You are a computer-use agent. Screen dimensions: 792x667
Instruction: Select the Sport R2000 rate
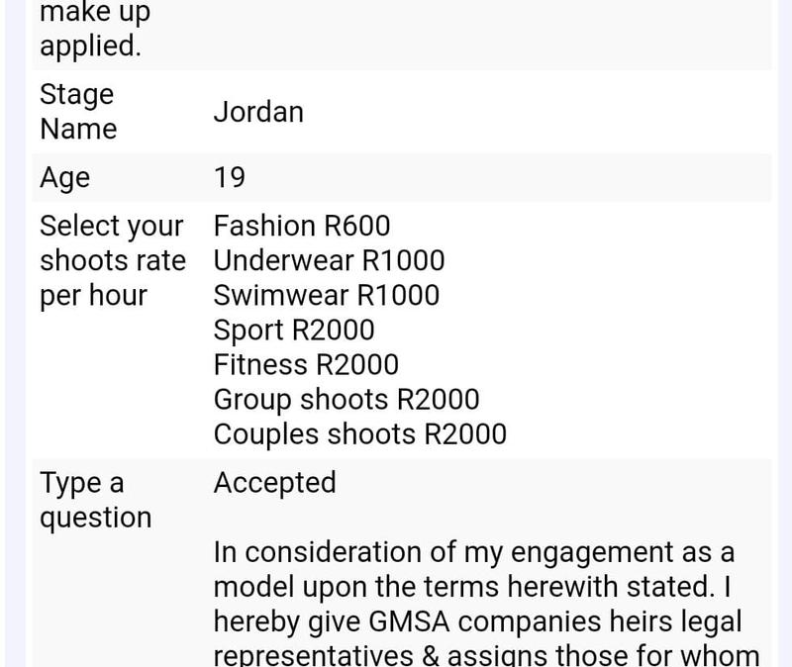[294, 331]
